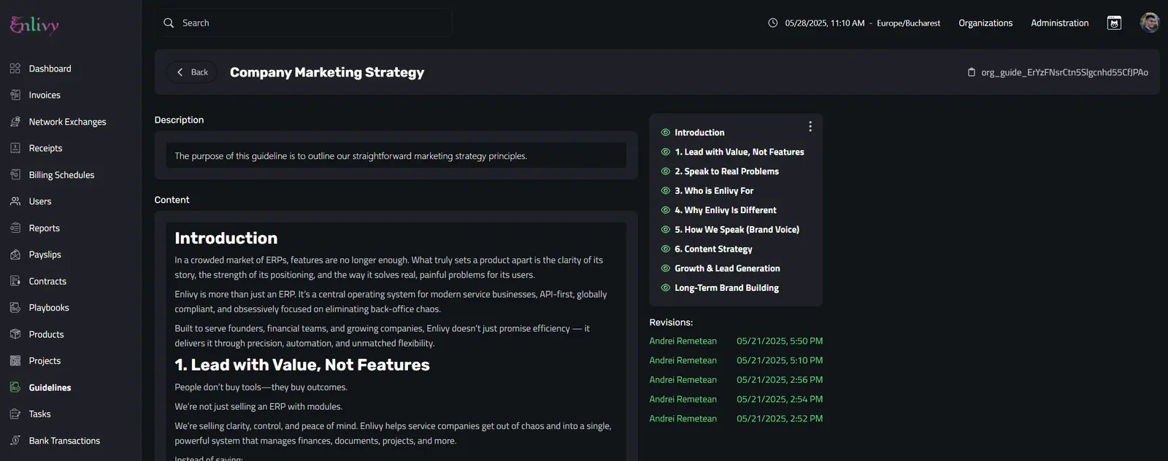Open the Tasks page from sidebar
The width and height of the screenshot is (1168, 461).
(x=39, y=414)
